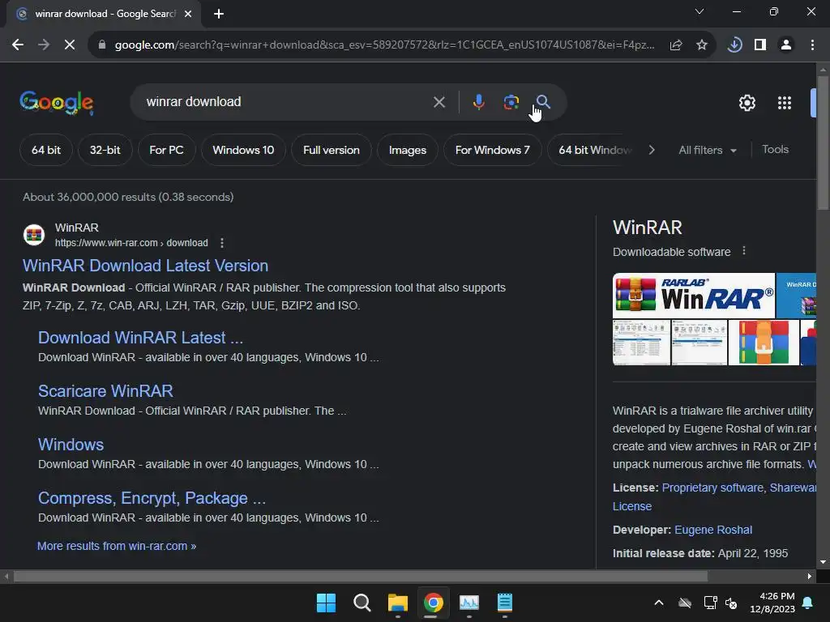
Task: Open WinRAR Download Latest Version result
Action: [x=145, y=266]
